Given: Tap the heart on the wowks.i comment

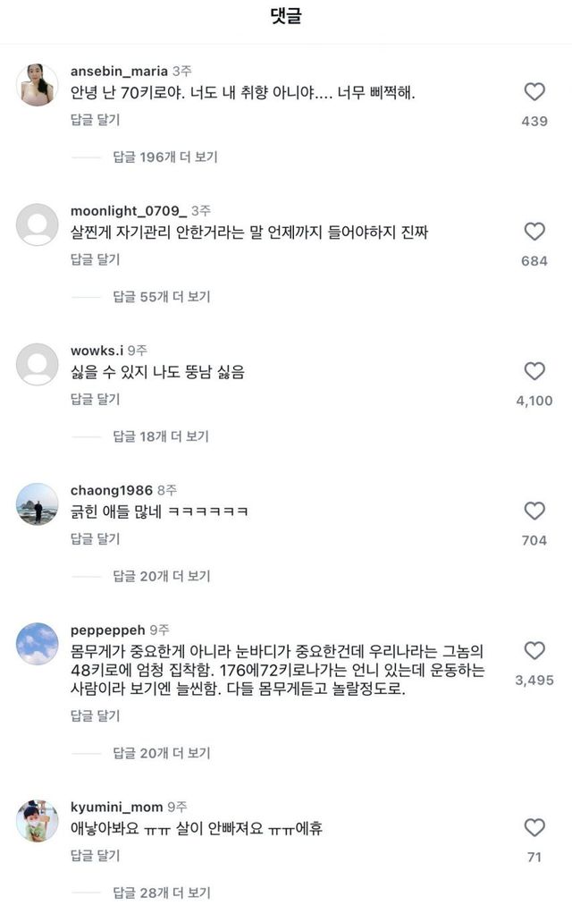Looking at the screenshot, I should point(534,371).
